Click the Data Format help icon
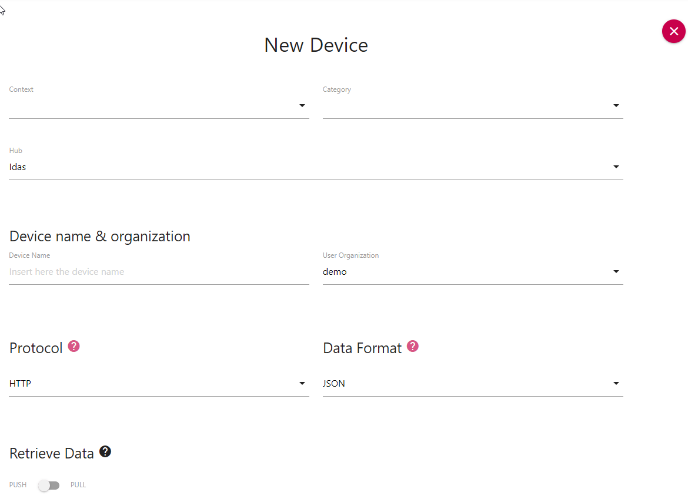Viewport: 688px width, 502px height. pyautogui.click(x=413, y=346)
